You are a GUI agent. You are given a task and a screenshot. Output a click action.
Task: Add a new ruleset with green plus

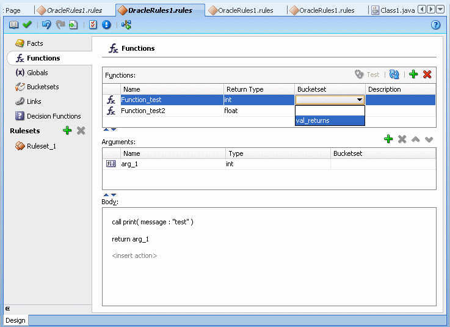coord(67,130)
